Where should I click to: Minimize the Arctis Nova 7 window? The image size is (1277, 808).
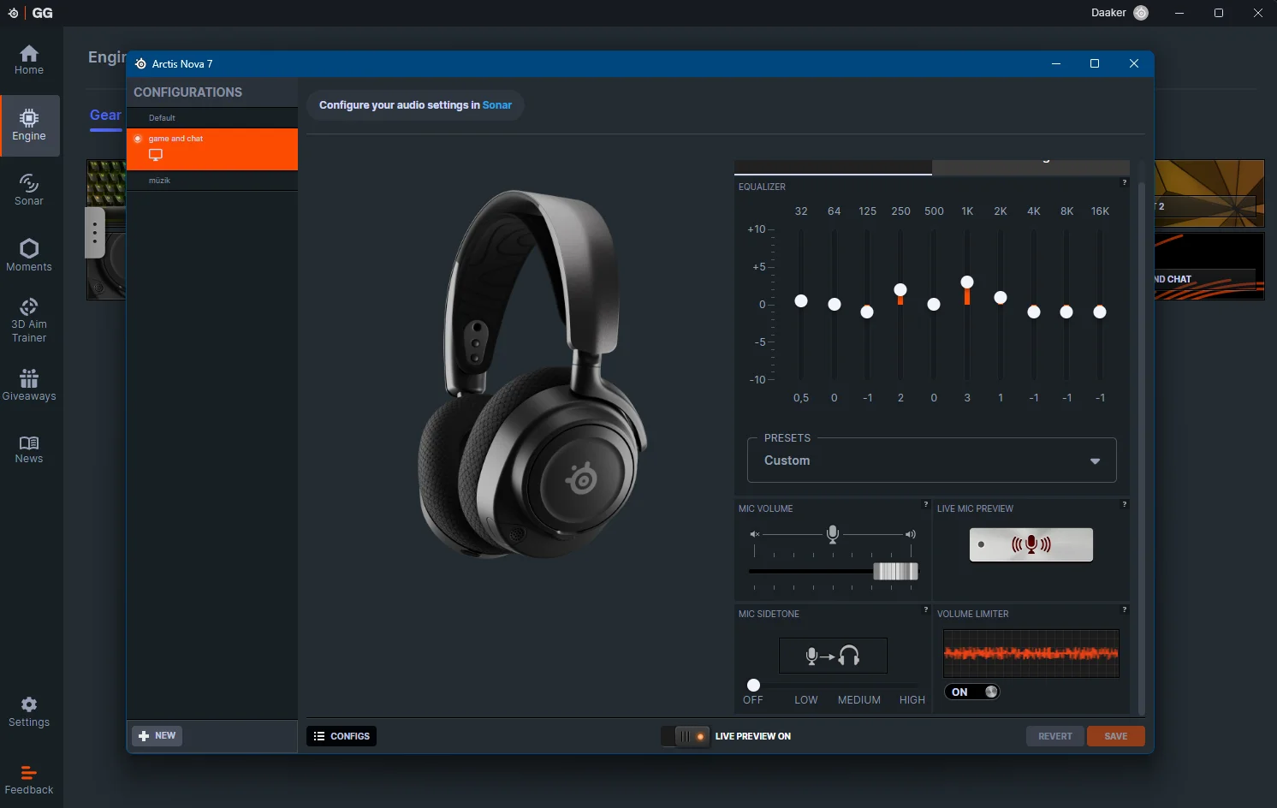click(x=1056, y=64)
